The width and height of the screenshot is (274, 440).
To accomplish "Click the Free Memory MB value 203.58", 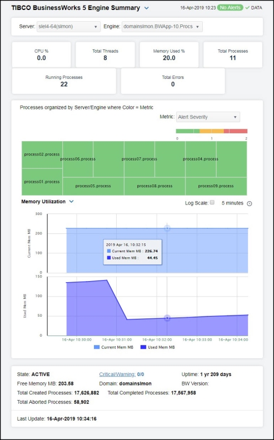I will click(66, 383).
